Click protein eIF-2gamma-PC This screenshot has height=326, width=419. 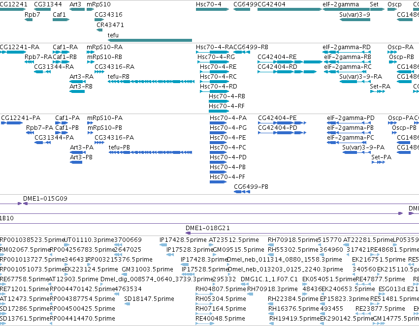pyautogui.click(x=346, y=143)
